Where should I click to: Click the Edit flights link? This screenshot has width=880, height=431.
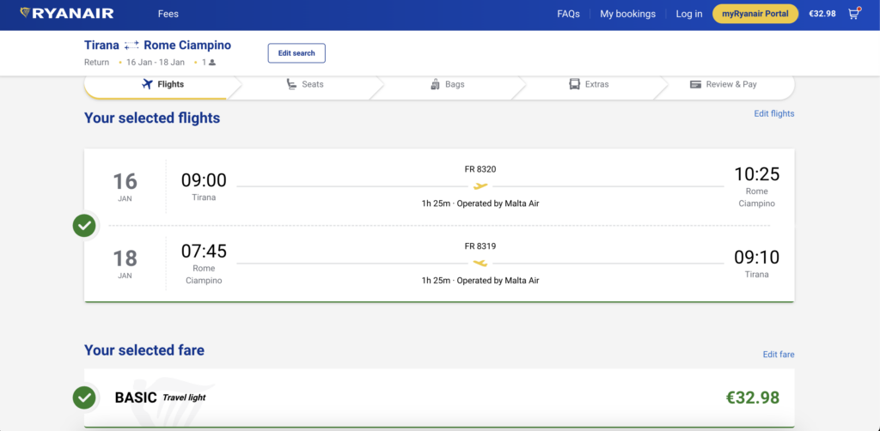(773, 113)
